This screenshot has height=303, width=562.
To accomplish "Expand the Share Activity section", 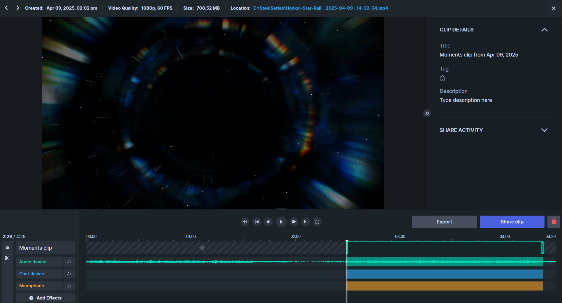I will (544, 130).
